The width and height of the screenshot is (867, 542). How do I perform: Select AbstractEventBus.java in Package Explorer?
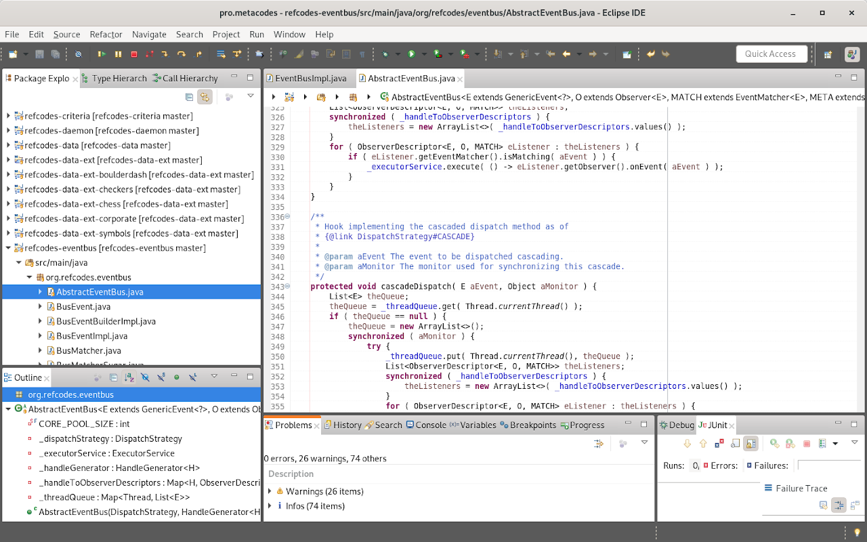coord(131,292)
